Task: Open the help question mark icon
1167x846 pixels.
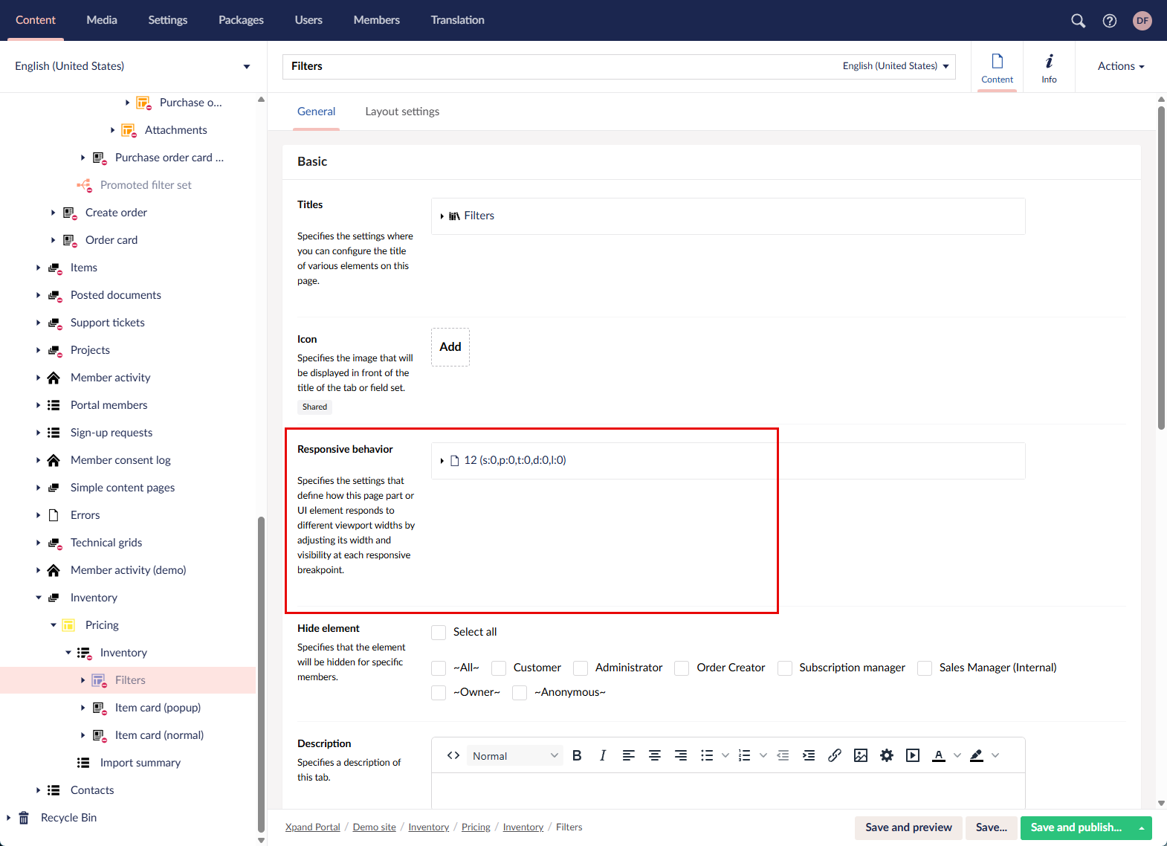Action: [1110, 21]
